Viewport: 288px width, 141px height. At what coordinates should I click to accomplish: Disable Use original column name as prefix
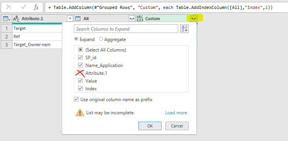point(76,100)
